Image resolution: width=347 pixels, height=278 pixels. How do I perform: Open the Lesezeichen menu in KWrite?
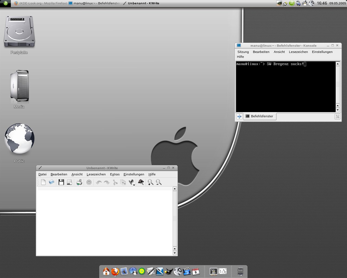click(x=96, y=174)
